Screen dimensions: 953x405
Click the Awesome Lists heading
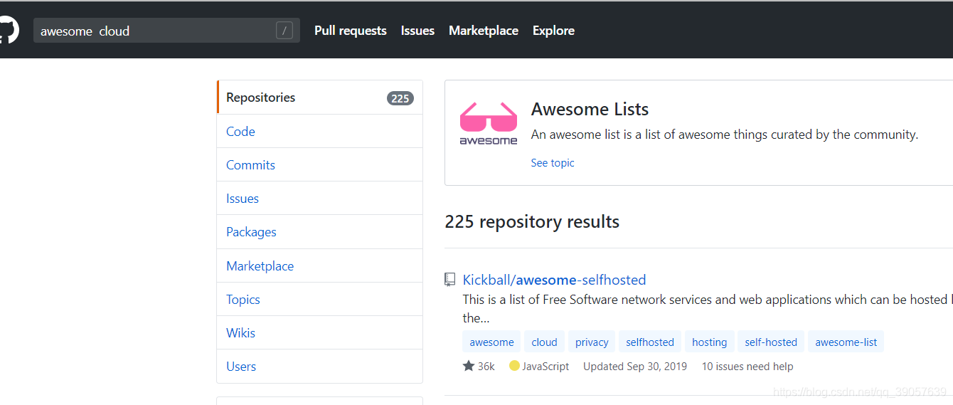coord(590,109)
